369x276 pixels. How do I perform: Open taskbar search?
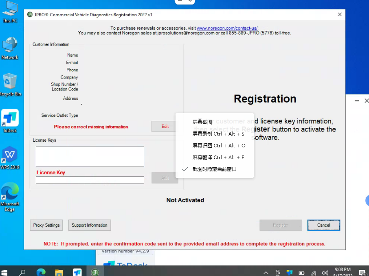22,272
